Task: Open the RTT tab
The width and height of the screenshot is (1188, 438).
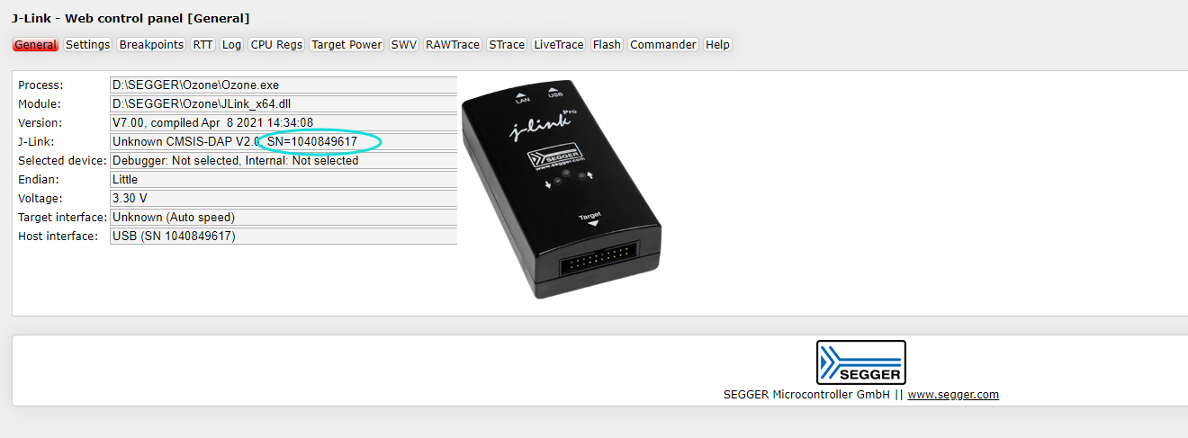Action: (x=202, y=44)
